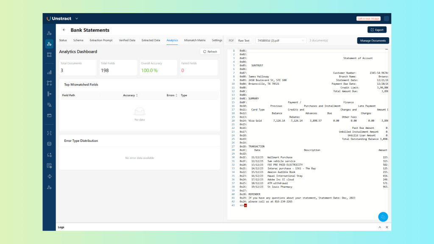Switch to the Mismatch Matrix tab

pyautogui.click(x=195, y=40)
